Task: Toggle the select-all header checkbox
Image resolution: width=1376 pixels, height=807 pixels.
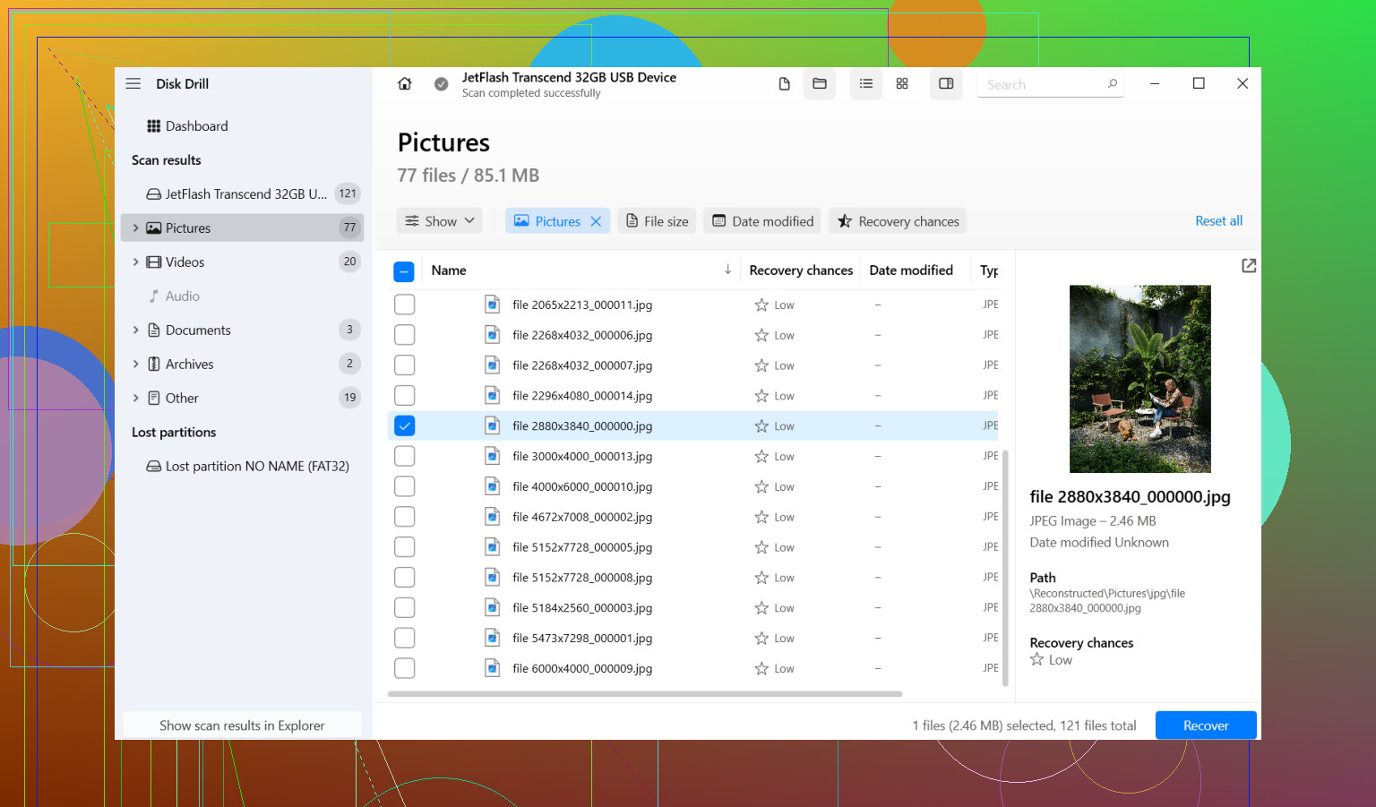Action: [404, 271]
